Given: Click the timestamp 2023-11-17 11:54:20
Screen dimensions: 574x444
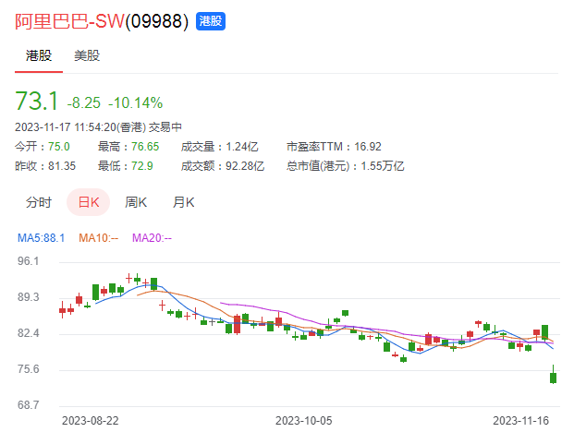Looking at the screenshot, I should (x=66, y=127).
